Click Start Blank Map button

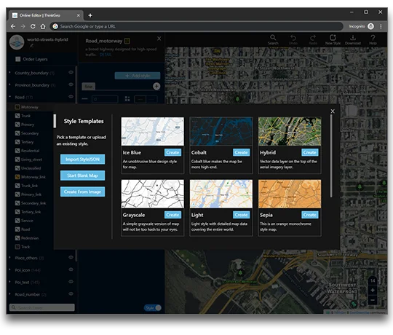[x=82, y=176]
